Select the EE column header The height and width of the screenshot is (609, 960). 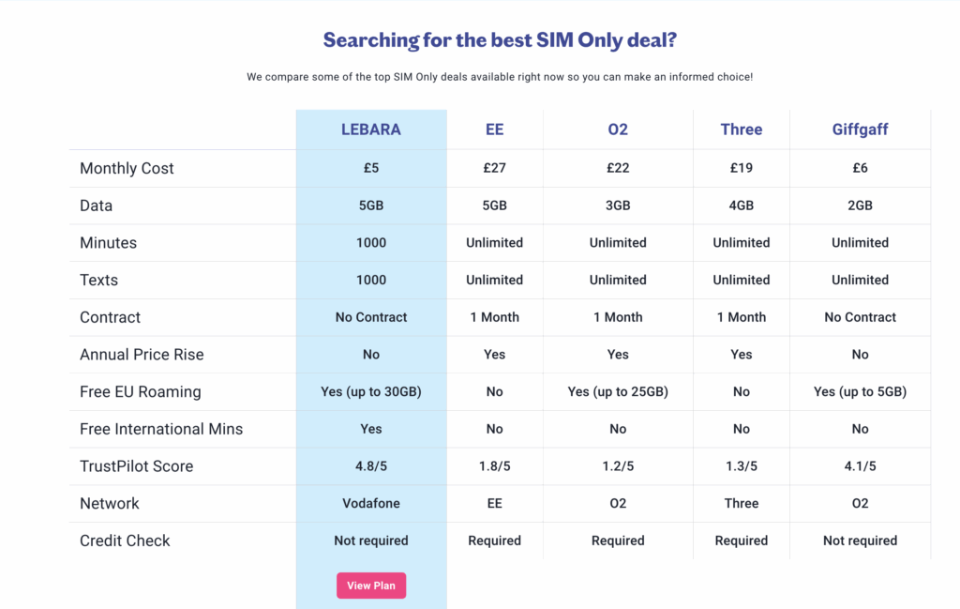click(494, 129)
